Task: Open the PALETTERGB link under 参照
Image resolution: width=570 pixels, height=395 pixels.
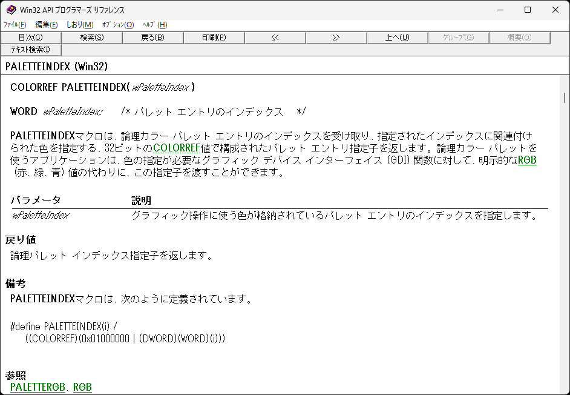Action: tap(38, 387)
